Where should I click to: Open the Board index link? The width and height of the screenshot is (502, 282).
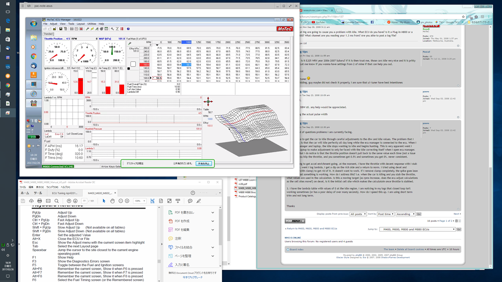coord(297,249)
